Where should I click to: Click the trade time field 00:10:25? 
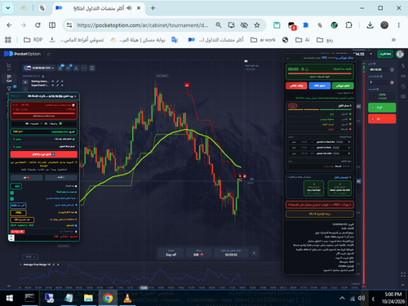(x=378, y=69)
